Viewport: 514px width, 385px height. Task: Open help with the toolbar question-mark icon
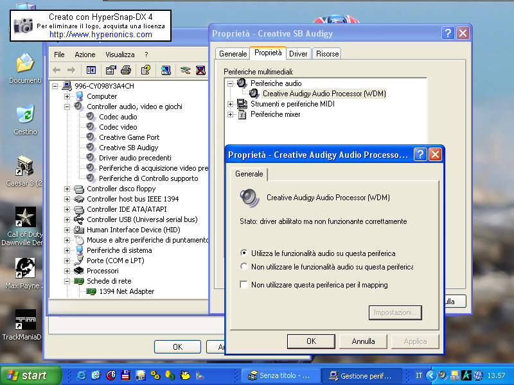pyautogui.click(x=146, y=70)
